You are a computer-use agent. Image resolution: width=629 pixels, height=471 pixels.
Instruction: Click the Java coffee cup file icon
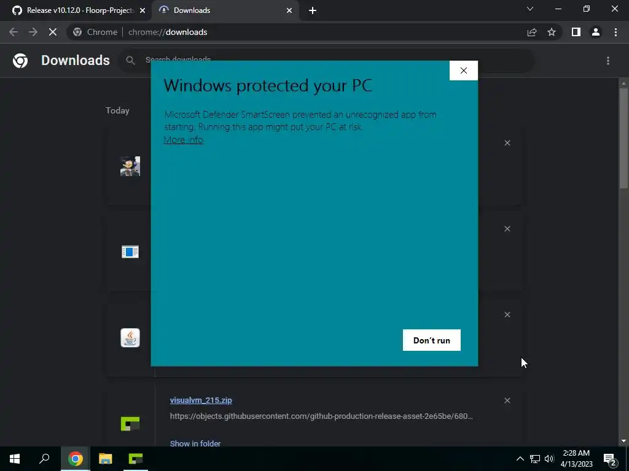tap(130, 338)
